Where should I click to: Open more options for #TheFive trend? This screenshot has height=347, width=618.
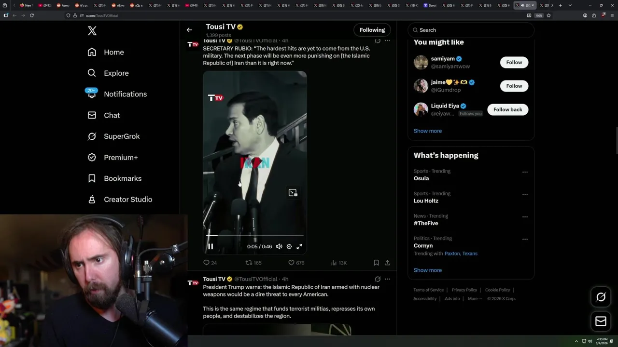click(525, 217)
